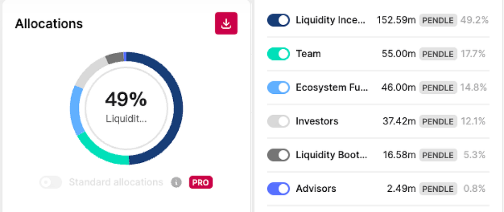504x212 pixels.
Task: Disable the Team allocation switch
Action: click(278, 54)
